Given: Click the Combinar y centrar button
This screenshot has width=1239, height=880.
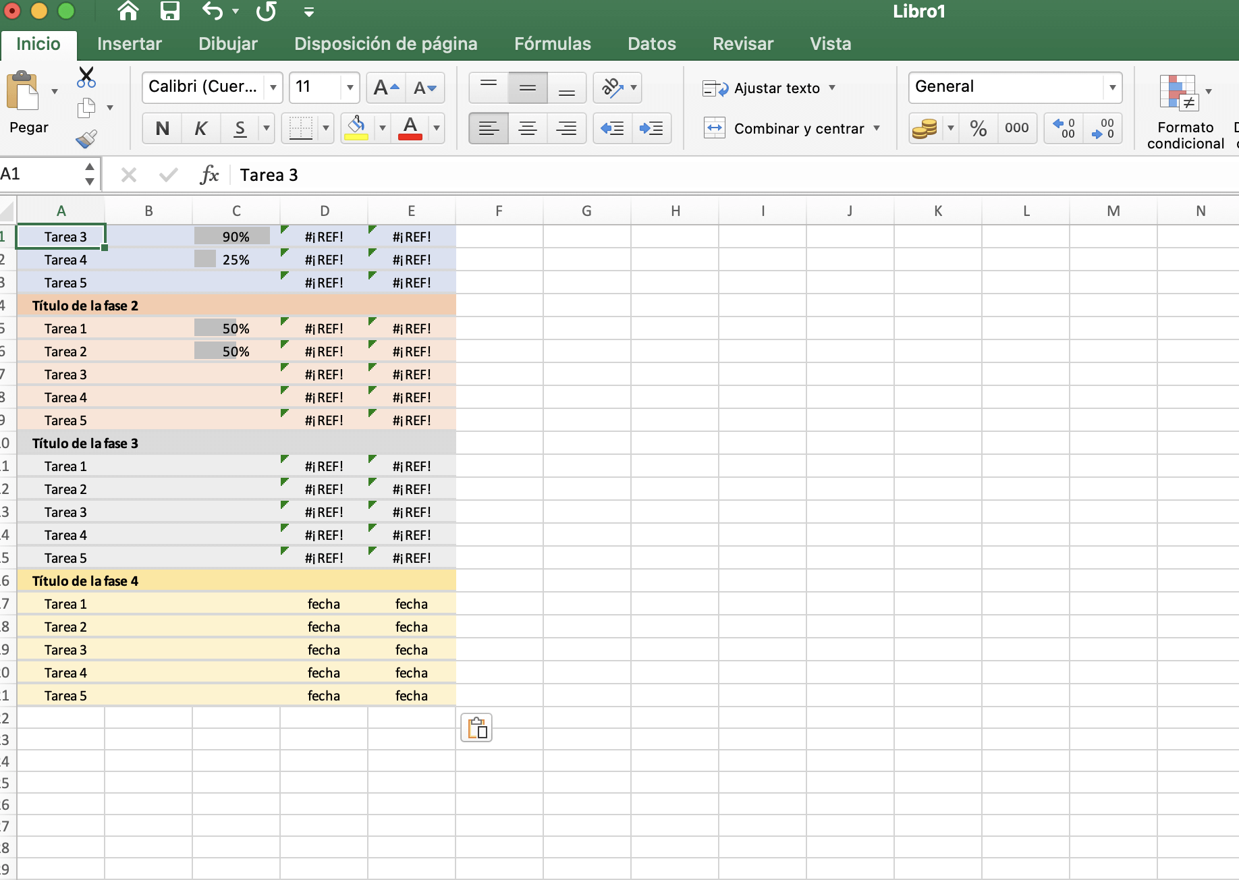Looking at the screenshot, I should tap(790, 128).
